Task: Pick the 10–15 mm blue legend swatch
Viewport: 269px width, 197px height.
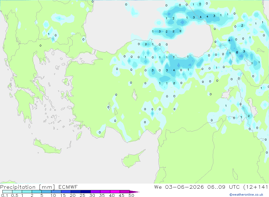Action: click(56, 192)
